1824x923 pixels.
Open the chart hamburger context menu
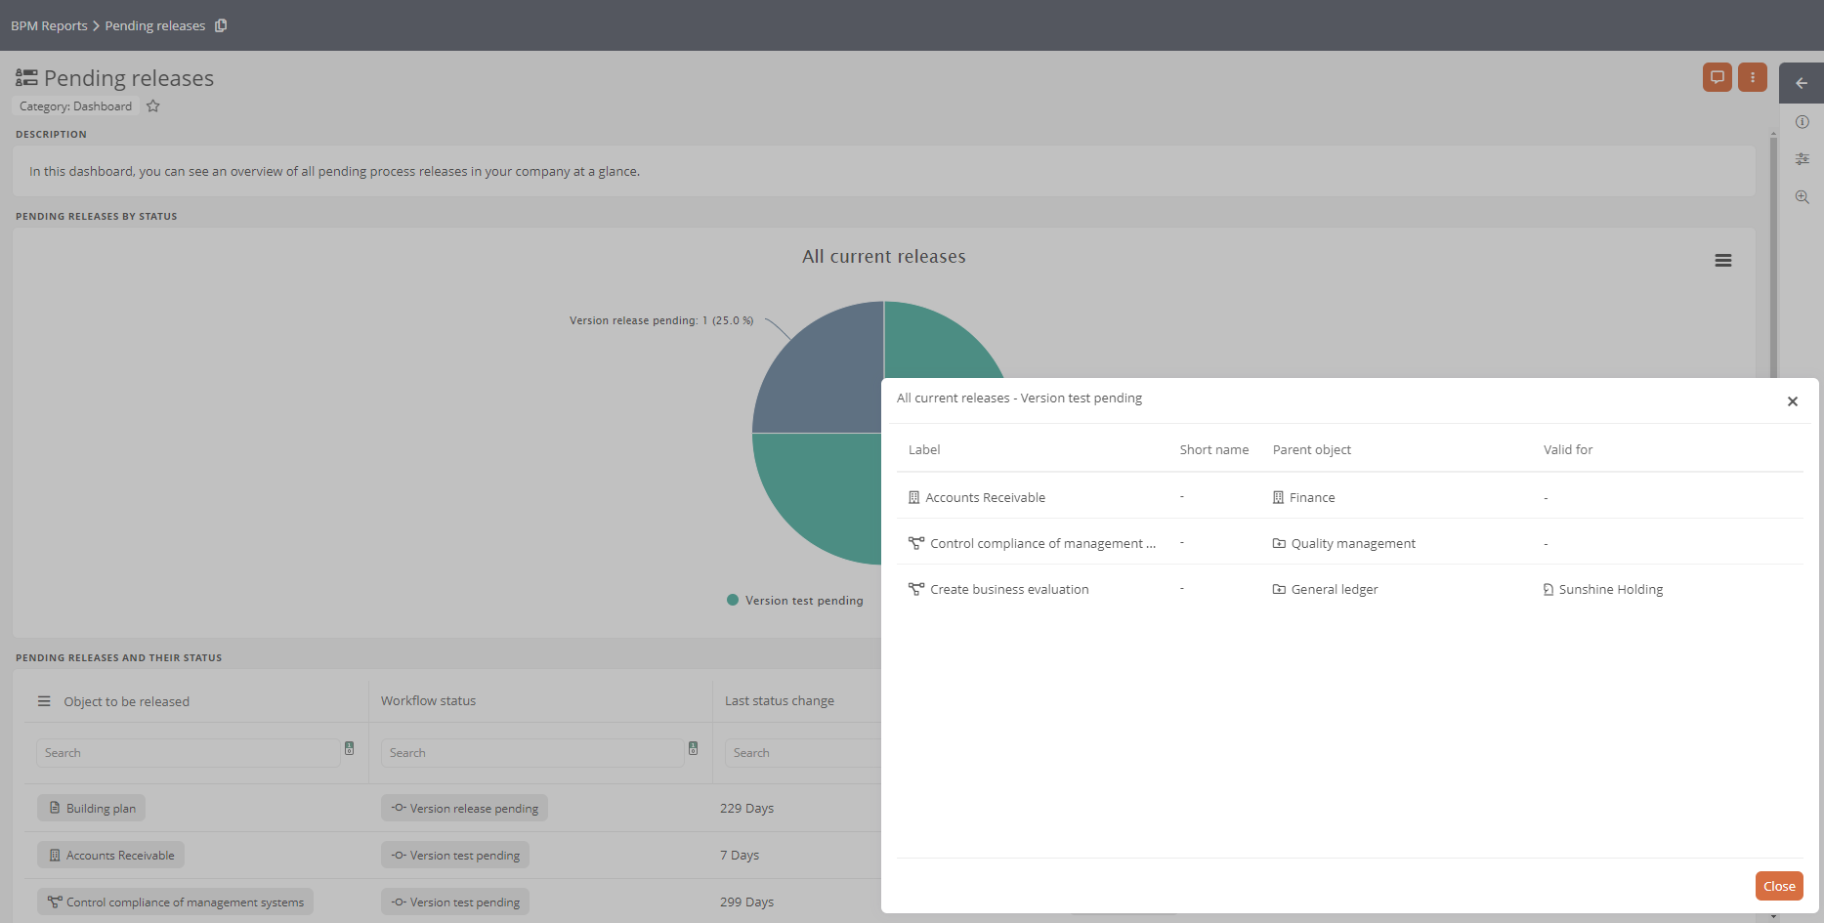pos(1722,261)
